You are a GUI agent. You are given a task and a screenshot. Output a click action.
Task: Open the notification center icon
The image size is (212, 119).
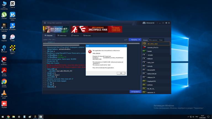click(208, 117)
